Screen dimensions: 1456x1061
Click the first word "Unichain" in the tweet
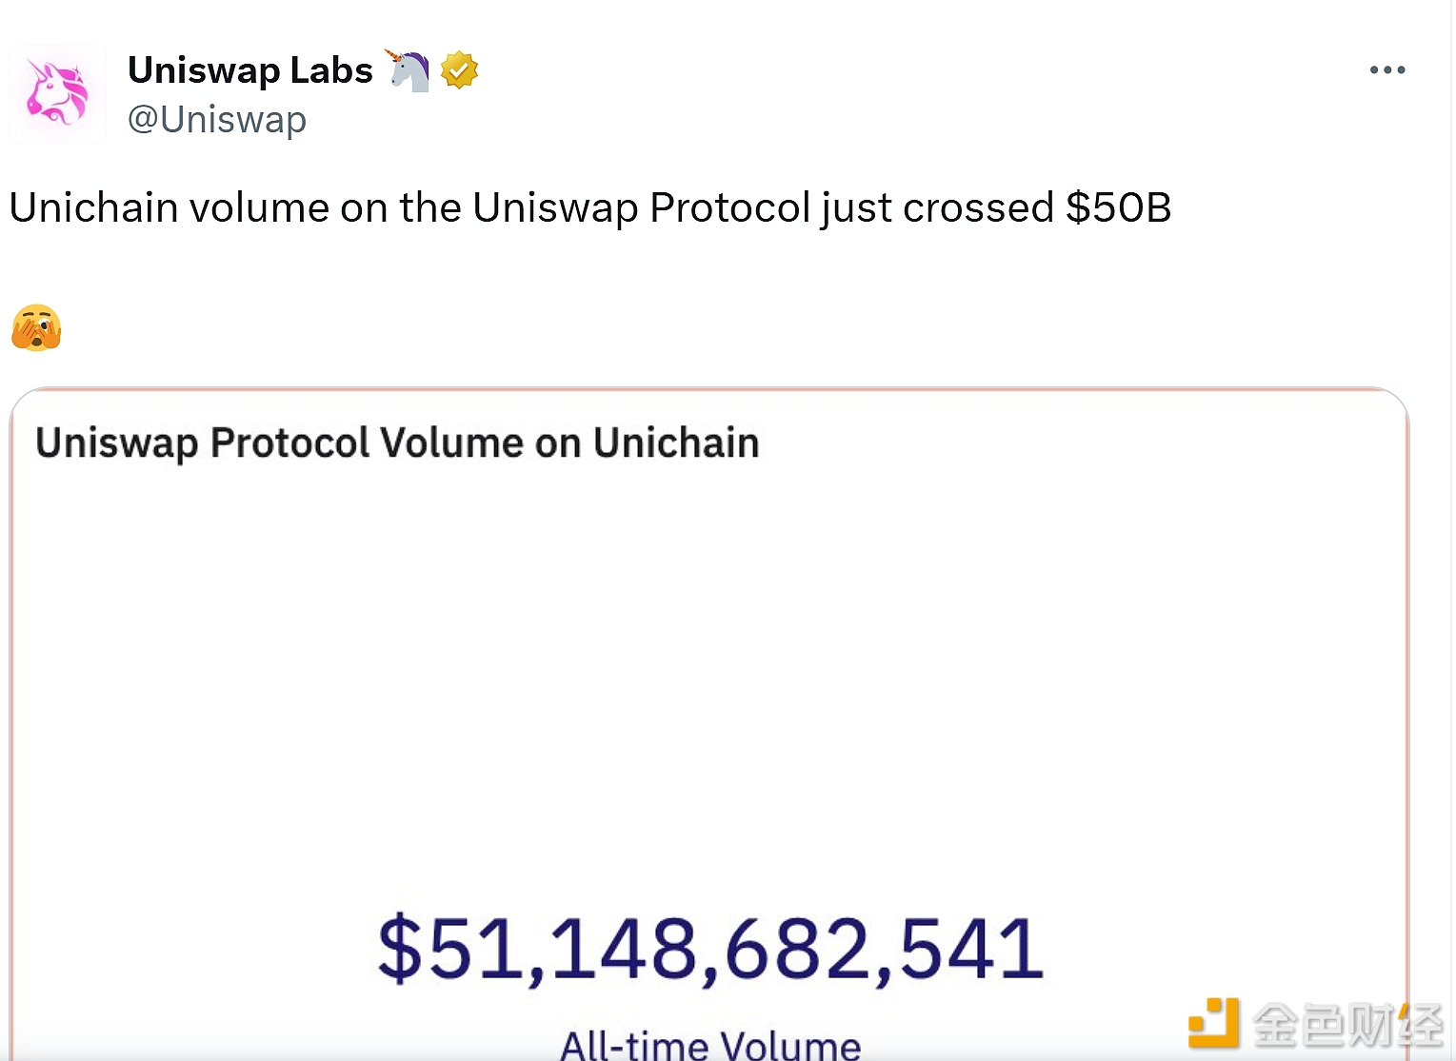93,208
